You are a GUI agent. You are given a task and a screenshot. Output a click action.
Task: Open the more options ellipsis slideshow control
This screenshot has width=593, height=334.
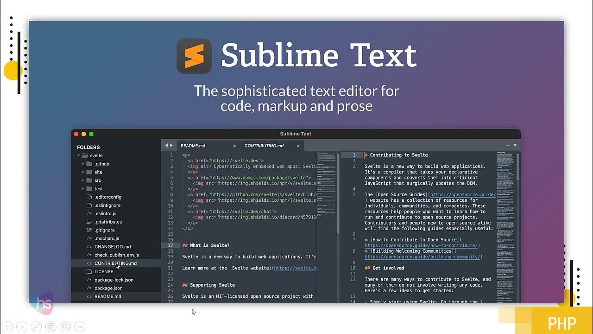click(x=80, y=327)
